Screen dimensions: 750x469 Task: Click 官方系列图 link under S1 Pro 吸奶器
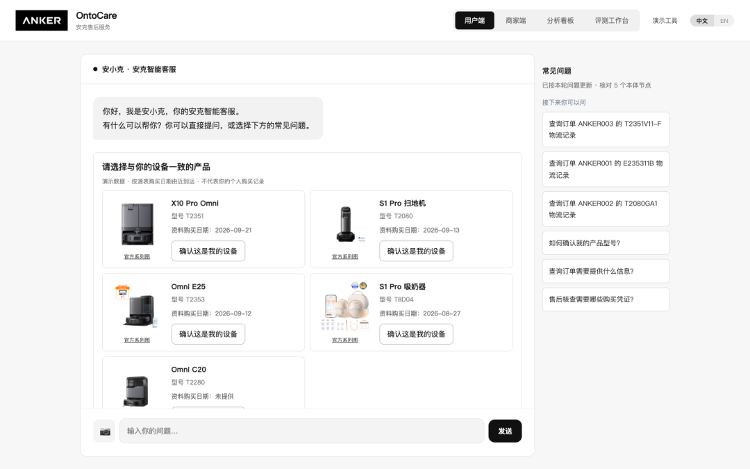pos(345,340)
